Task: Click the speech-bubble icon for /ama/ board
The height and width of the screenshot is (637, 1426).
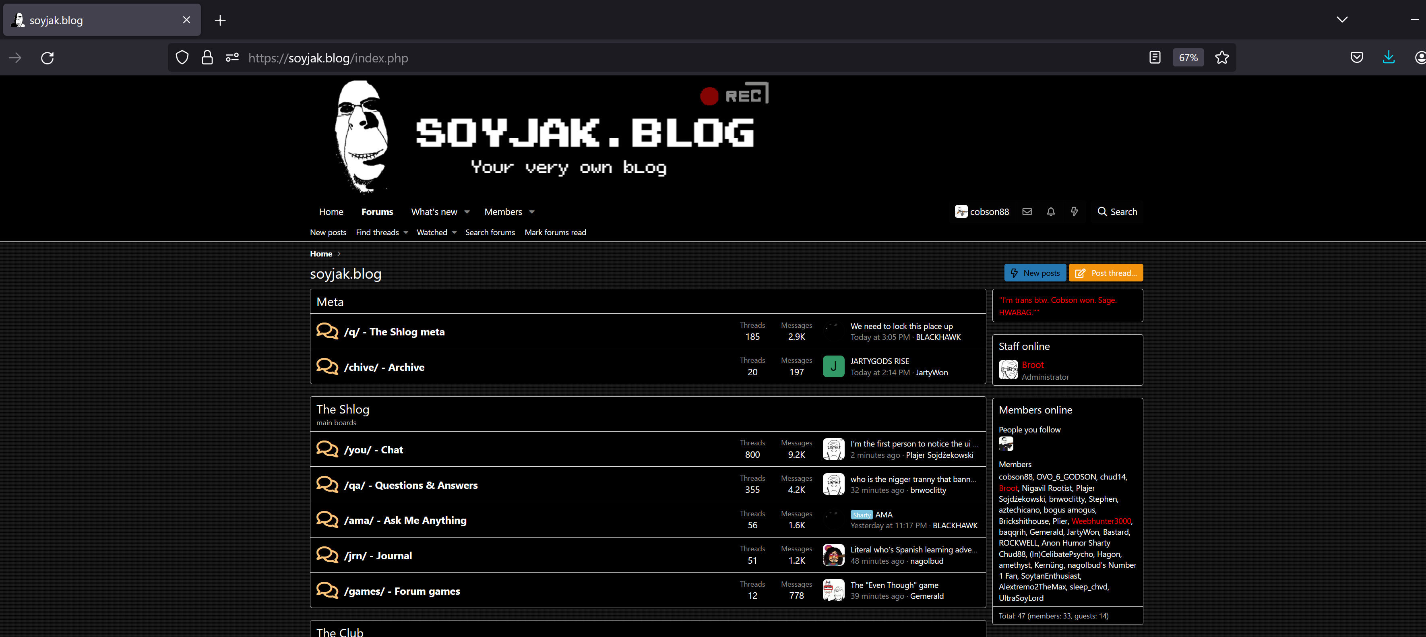Action: (x=327, y=519)
